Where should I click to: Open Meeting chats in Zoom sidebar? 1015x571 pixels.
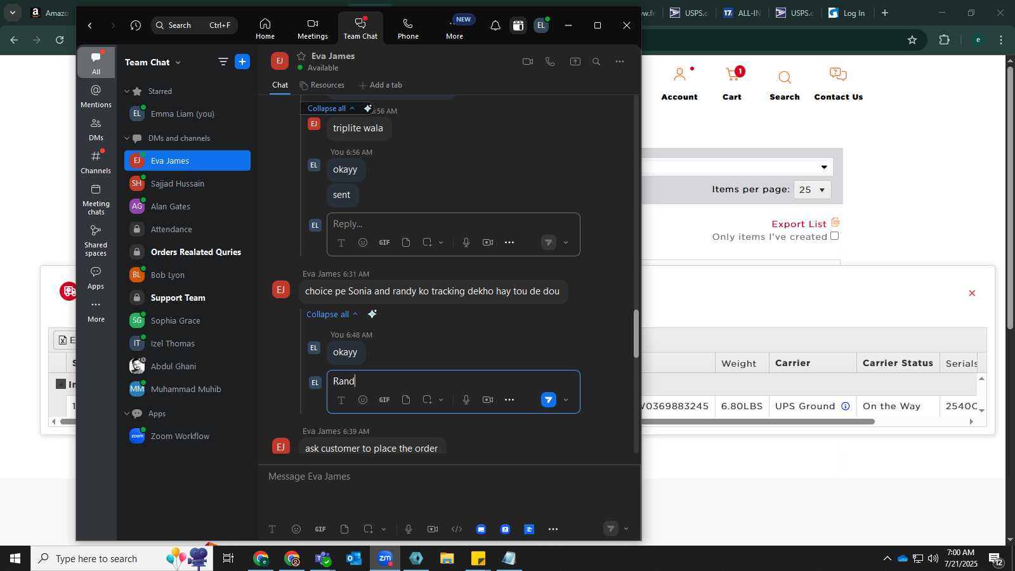pyautogui.click(x=96, y=200)
